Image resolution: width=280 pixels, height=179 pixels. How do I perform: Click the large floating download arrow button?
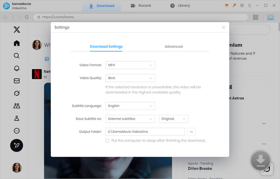coord(260,161)
